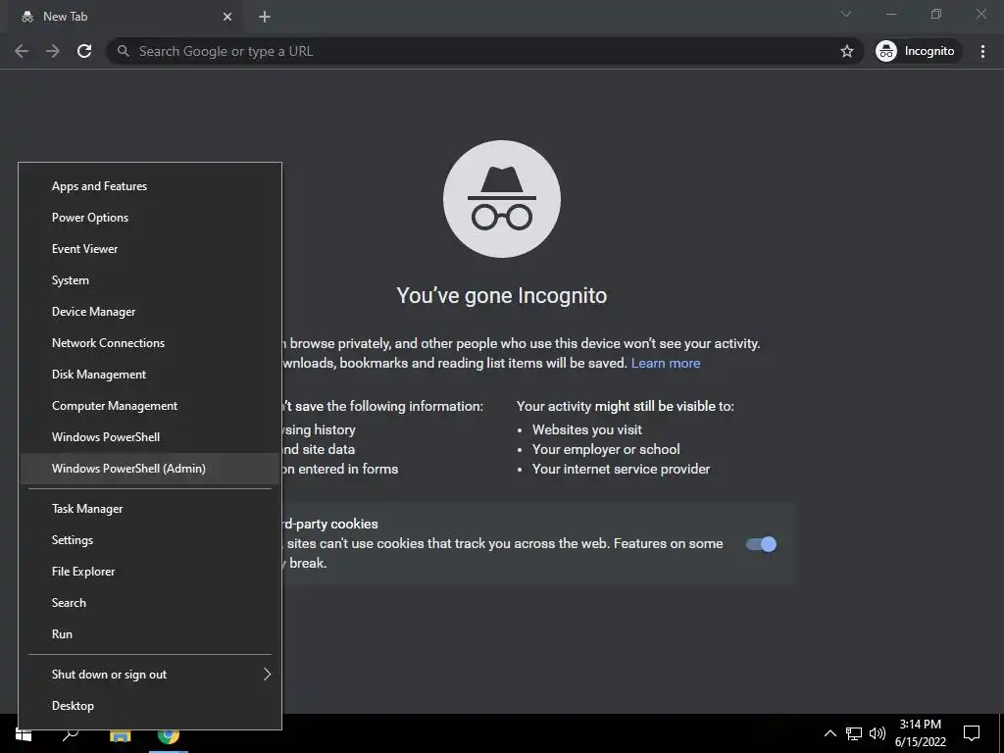Viewport: 1004px width, 753px height.
Task: Click the Chrome forward arrow
Action: (53, 51)
